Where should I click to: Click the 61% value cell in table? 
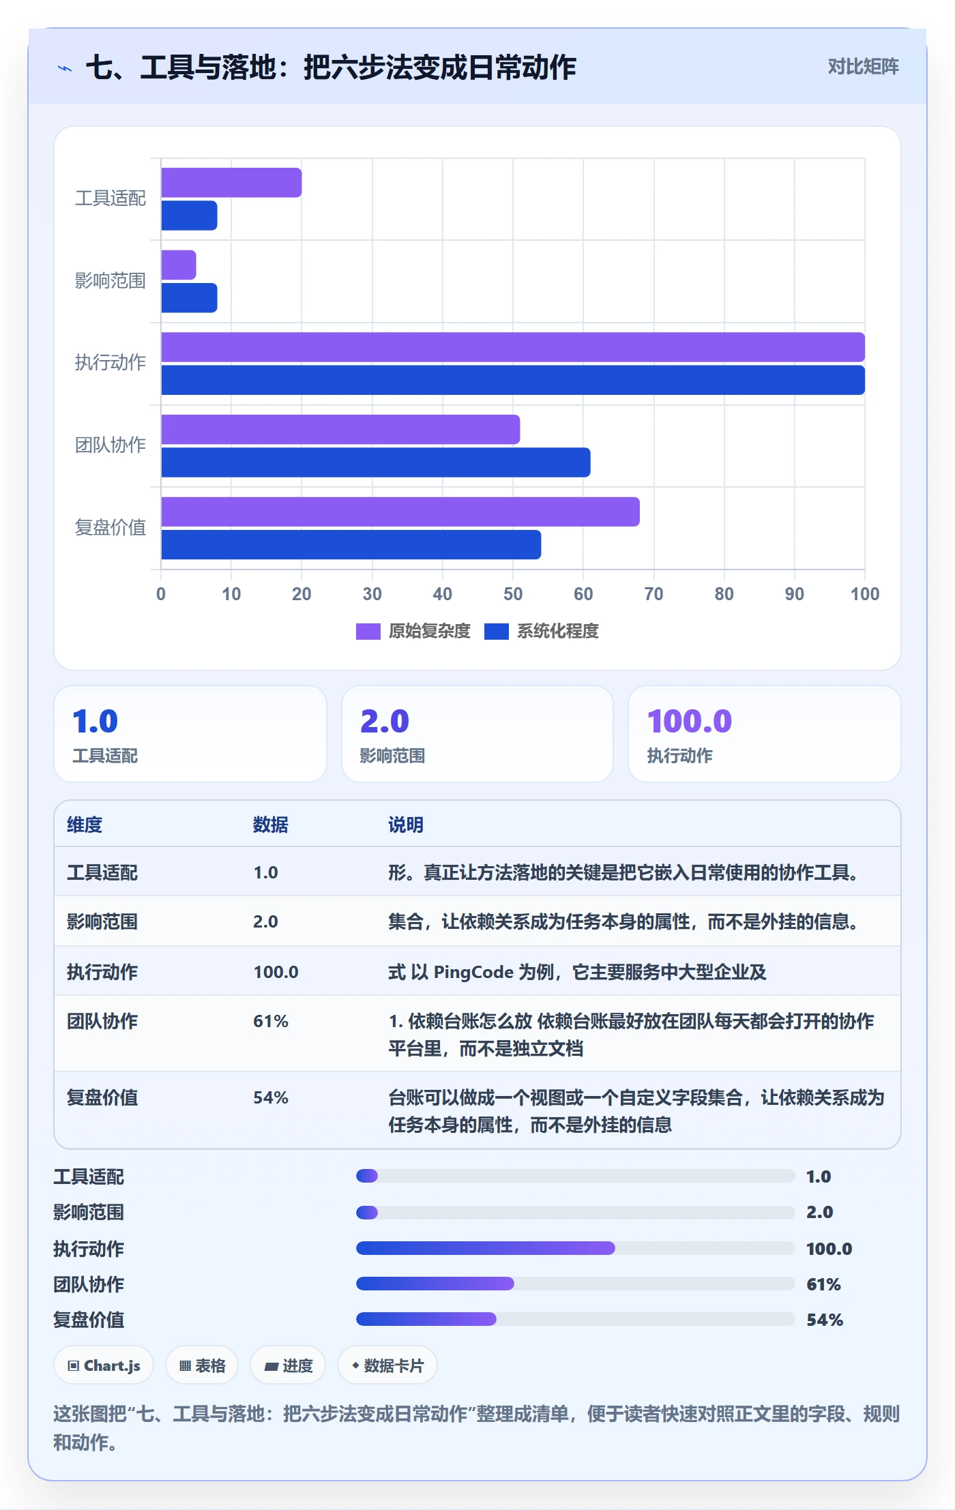(x=271, y=1021)
